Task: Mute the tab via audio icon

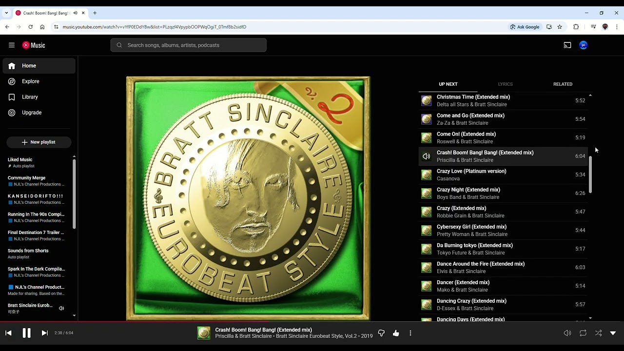Action: (x=76, y=13)
